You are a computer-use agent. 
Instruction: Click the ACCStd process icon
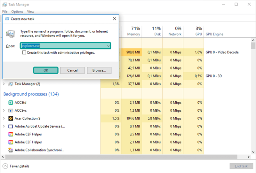[11, 103]
